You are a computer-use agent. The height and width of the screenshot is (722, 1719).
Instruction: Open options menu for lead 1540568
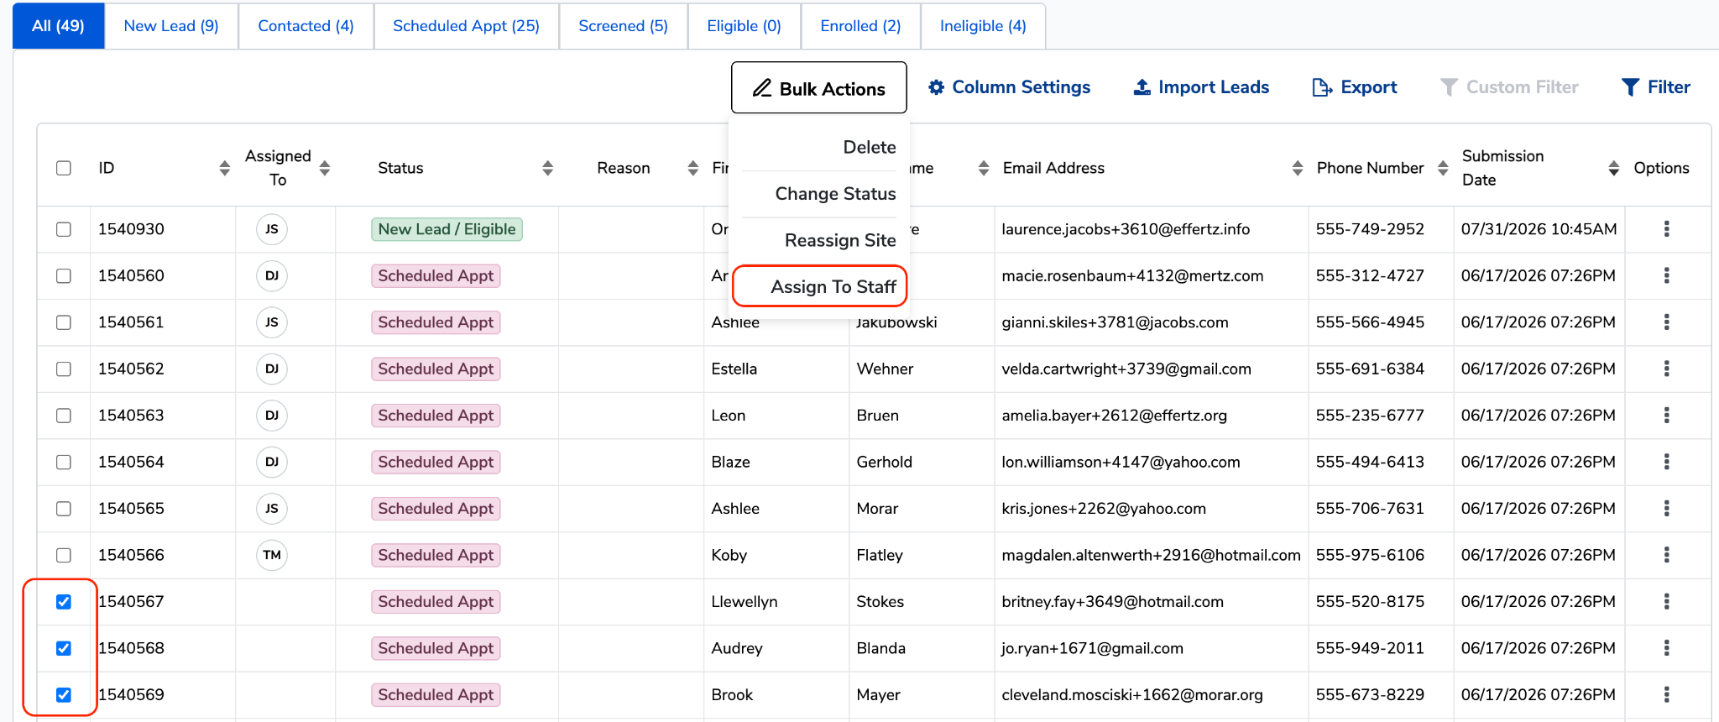click(x=1666, y=648)
